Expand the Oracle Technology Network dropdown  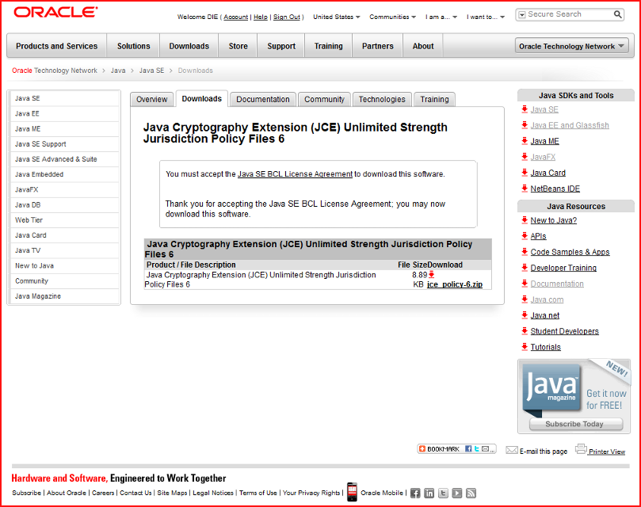tap(571, 46)
